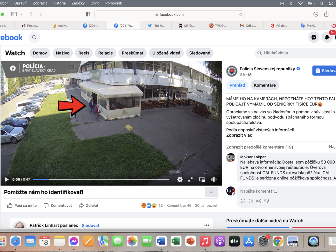Toggle Safari sidebar button
The height and width of the screenshot is (252, 336).
[14, 14]
